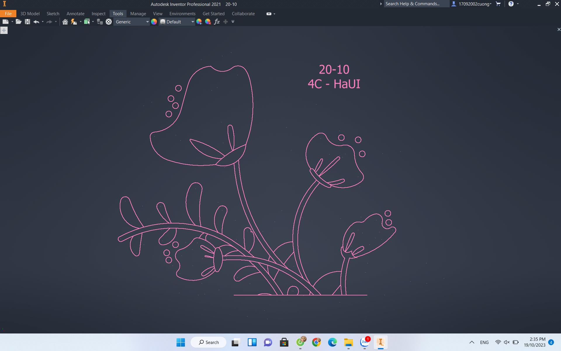This screenshot has width=561, height=351.
Task: Click the ENG language indicator
Action: [x=484, y=342]
